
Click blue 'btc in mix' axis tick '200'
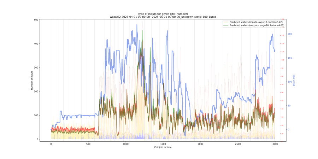coord(290,34)
